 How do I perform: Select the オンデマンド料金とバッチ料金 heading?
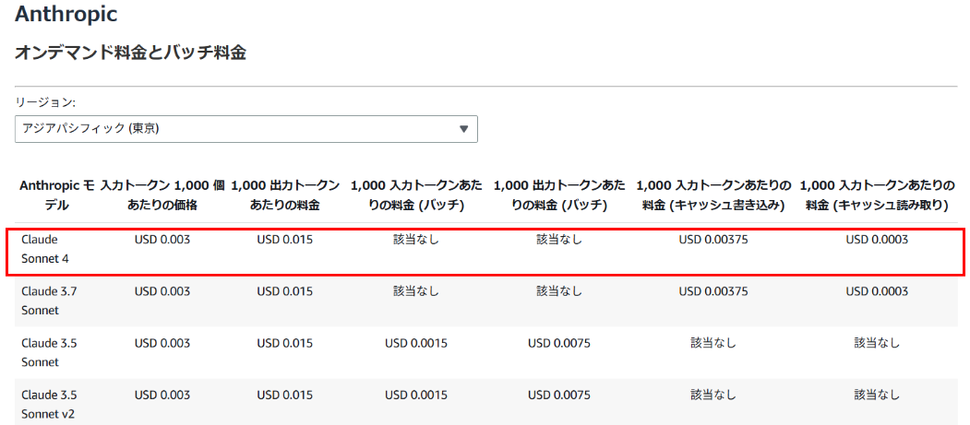130,53
